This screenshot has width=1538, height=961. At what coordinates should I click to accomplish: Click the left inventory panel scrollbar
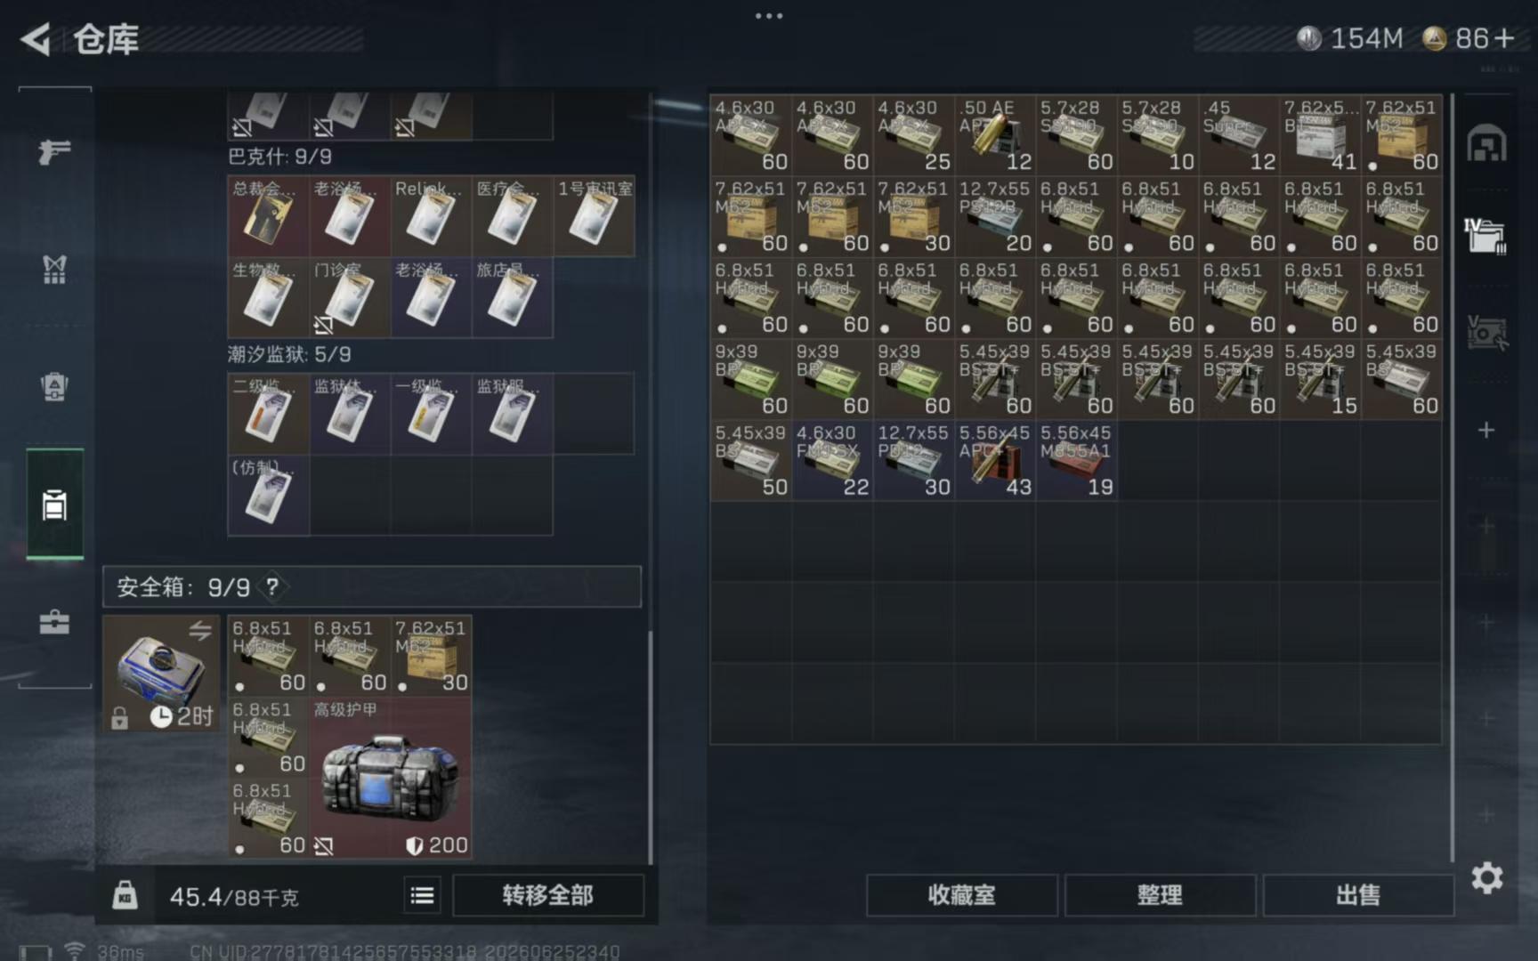click(x=651, y=747)
